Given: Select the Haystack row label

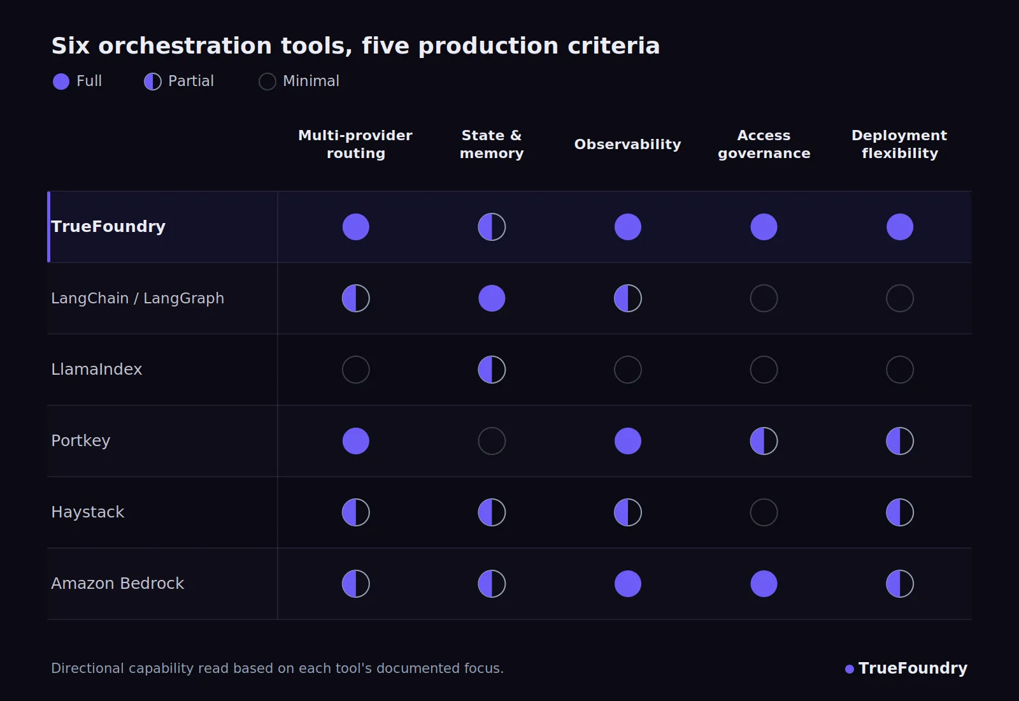Looking at the screenshot, I should pos(88,512).
